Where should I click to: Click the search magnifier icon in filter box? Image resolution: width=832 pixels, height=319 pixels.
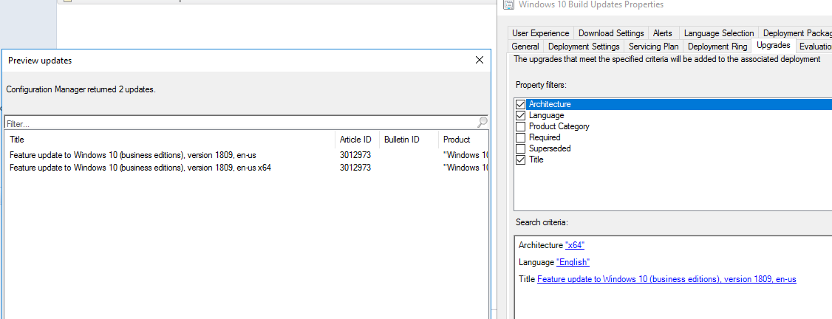[483, 123]
